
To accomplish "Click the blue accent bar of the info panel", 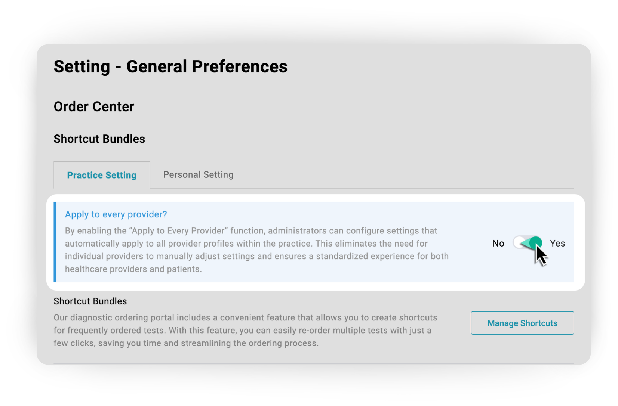I will tap(55, 242).
